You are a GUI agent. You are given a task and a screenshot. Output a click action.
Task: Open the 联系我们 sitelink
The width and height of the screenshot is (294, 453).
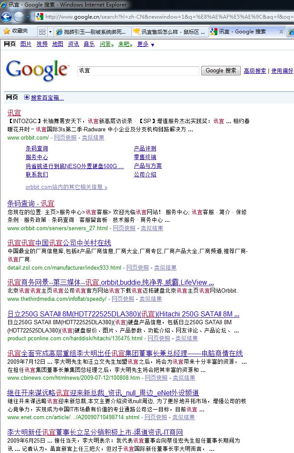[x=37, y=175]
